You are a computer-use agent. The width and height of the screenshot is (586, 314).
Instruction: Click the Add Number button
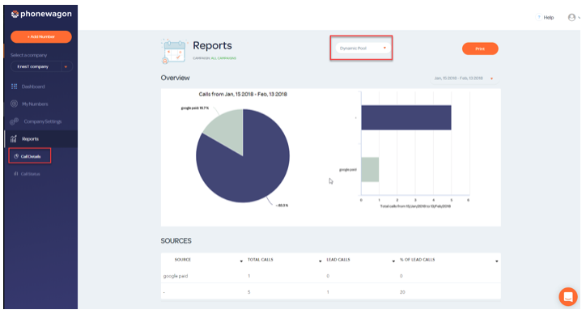coord(41,36)
